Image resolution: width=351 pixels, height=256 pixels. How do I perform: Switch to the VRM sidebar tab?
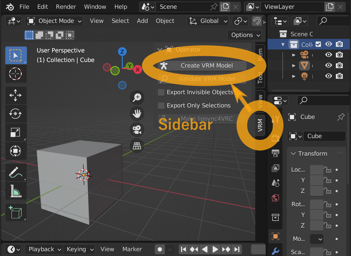coord(260,125)
